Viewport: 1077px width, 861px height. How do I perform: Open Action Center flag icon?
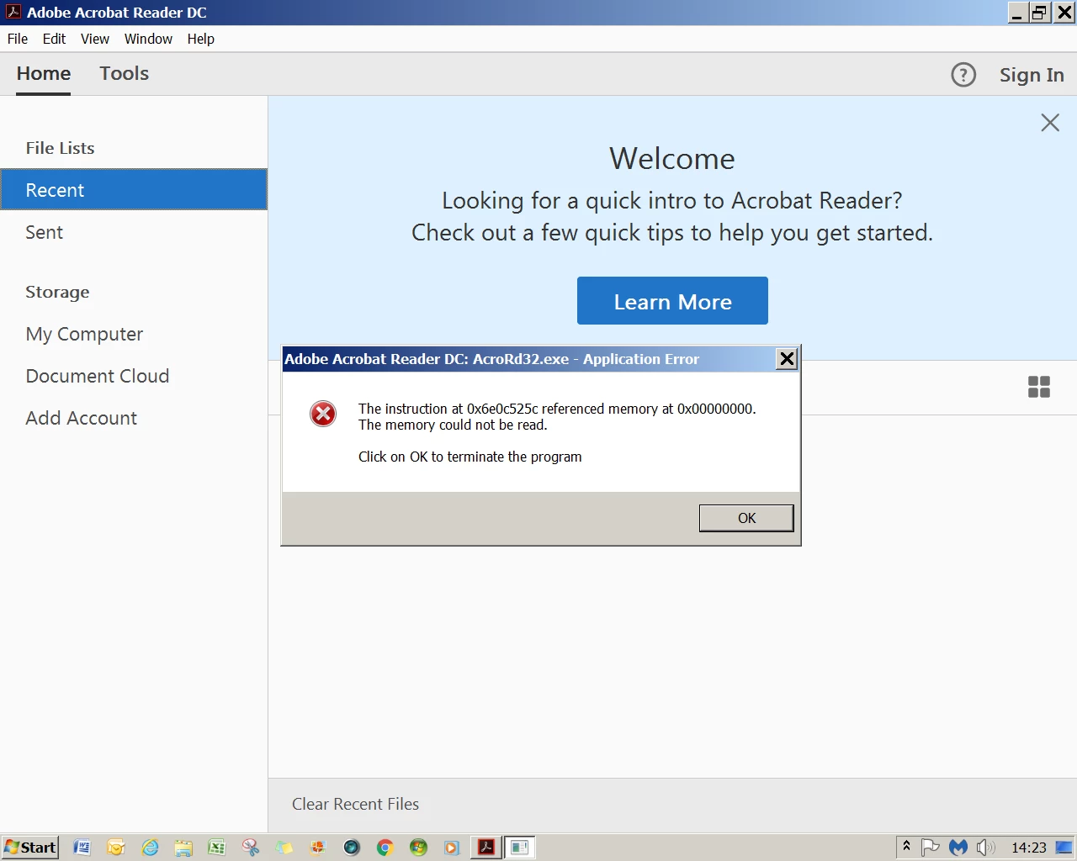[x=930, y=848]
